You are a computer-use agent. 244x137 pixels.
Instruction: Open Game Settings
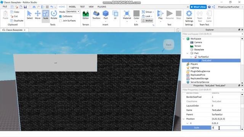coord(189,16)
